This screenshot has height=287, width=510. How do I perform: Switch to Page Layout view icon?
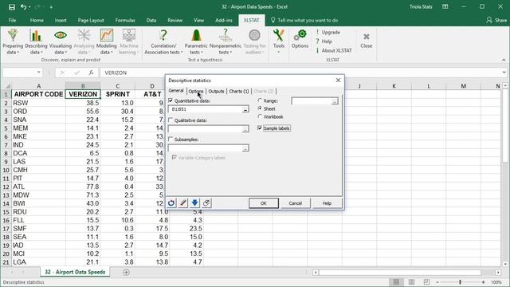tap(411, 282)
